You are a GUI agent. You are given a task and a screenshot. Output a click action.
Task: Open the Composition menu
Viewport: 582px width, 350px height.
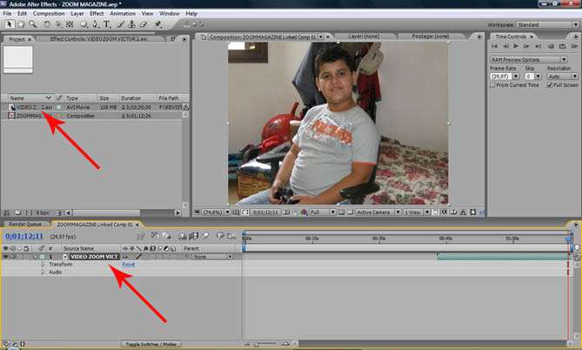(x=49, y=14)
